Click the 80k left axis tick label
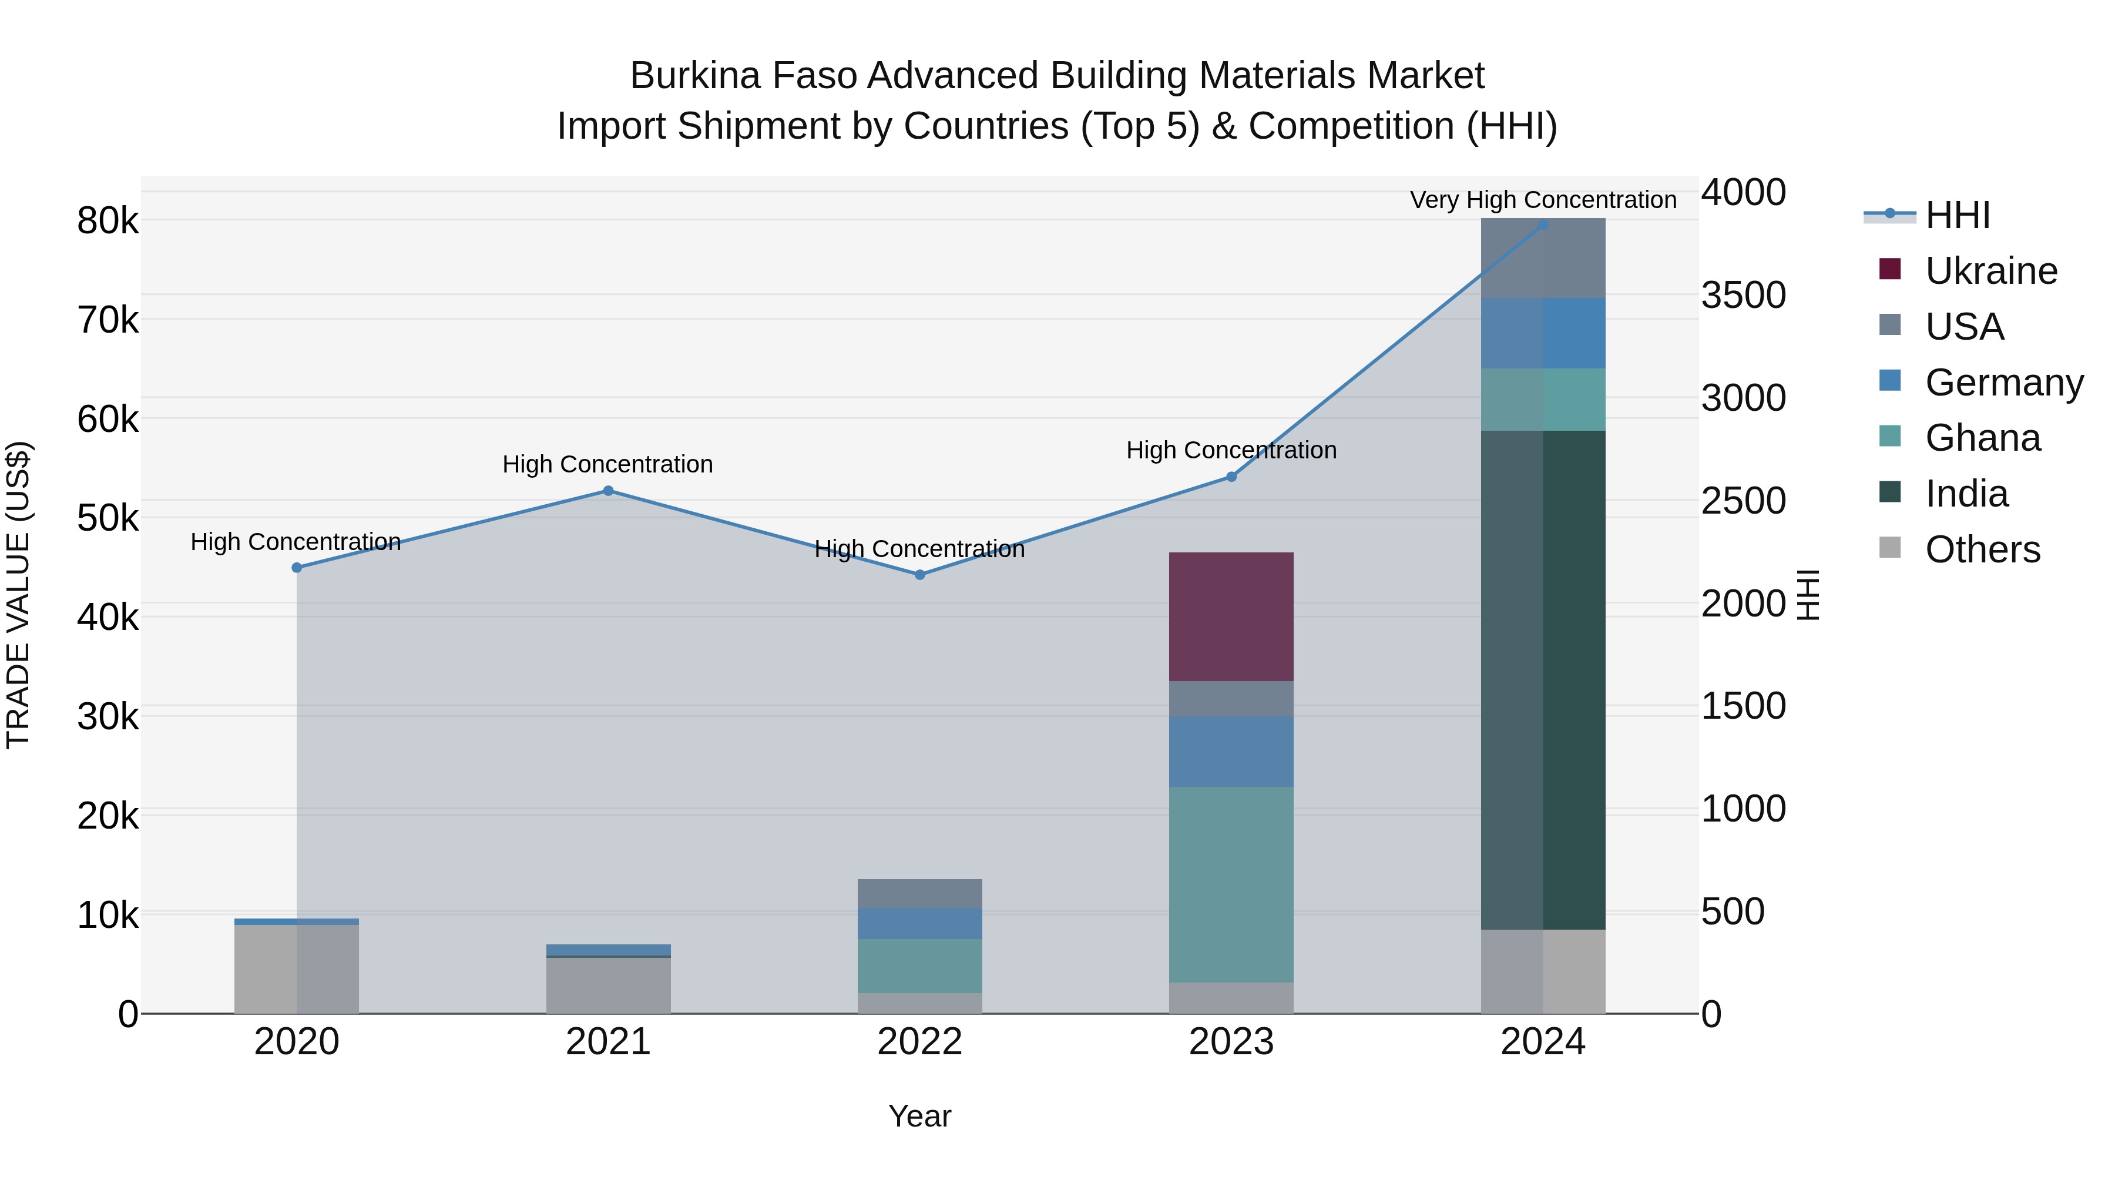The image size is (2115, 1190). coord(108,221)
